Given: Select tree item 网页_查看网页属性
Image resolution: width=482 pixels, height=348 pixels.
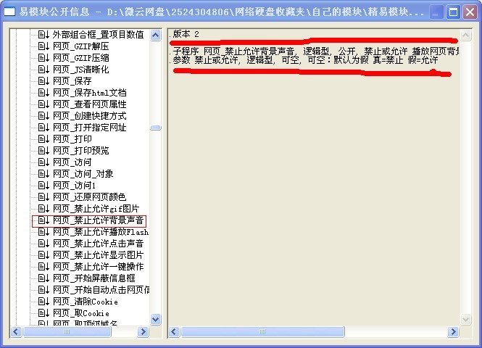Looking at the screenshot, I should [89, 104].
